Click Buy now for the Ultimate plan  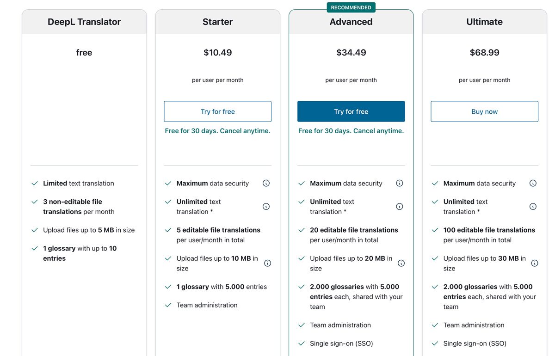coord(485,111)
